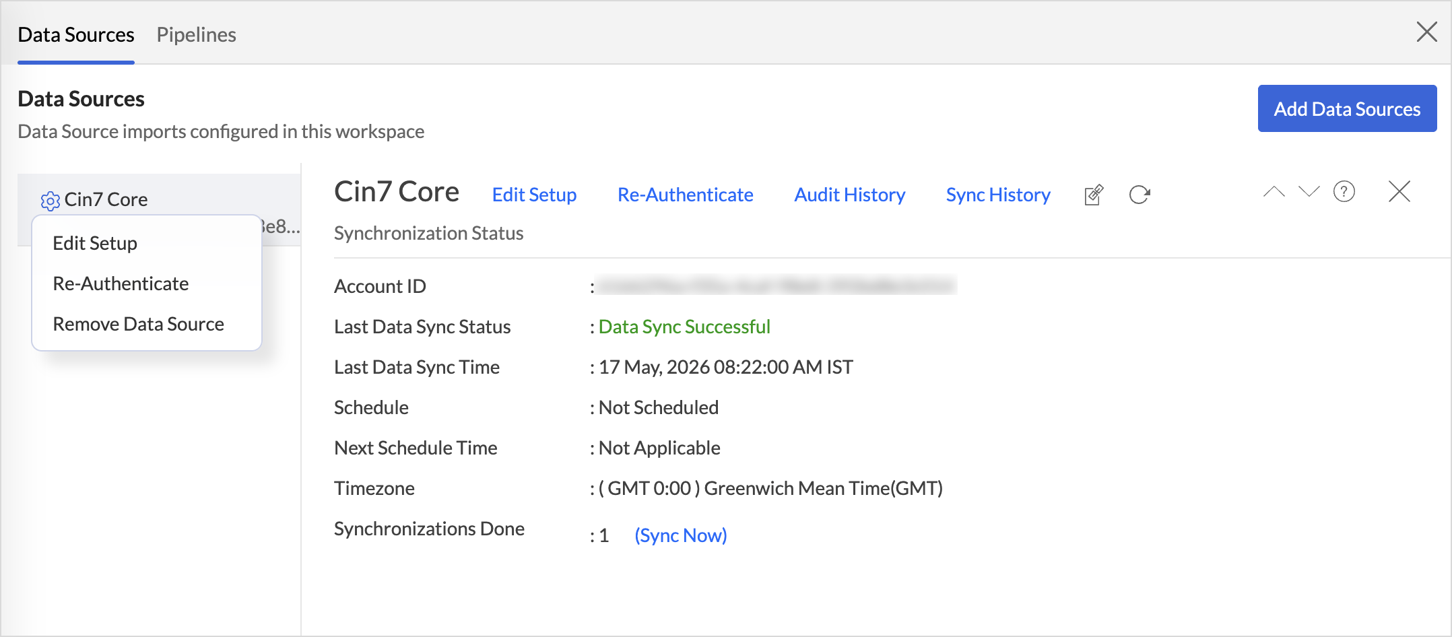This screenshot has width=1452, height=637.
Task: Close the Cin7 Core details panel
Action: 1399,192
